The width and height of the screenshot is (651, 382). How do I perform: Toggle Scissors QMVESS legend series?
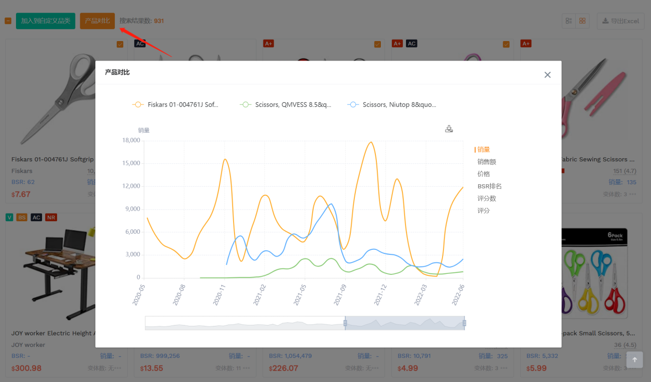pyautogui.click(x=286, y=105)
